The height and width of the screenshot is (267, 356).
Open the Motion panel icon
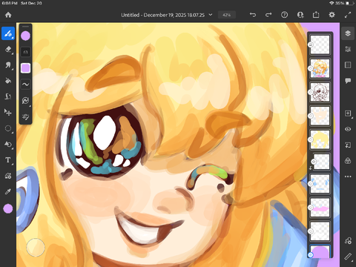(348, 240)
